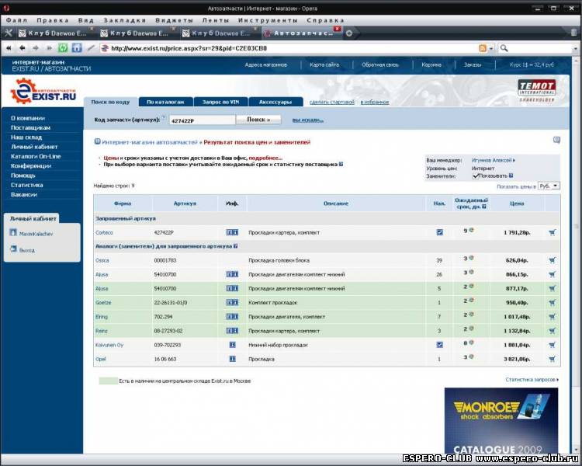The height and width of the screenshot is (466, 582).
Task: Open 'Закладки' menu
Action: (124, 20)
